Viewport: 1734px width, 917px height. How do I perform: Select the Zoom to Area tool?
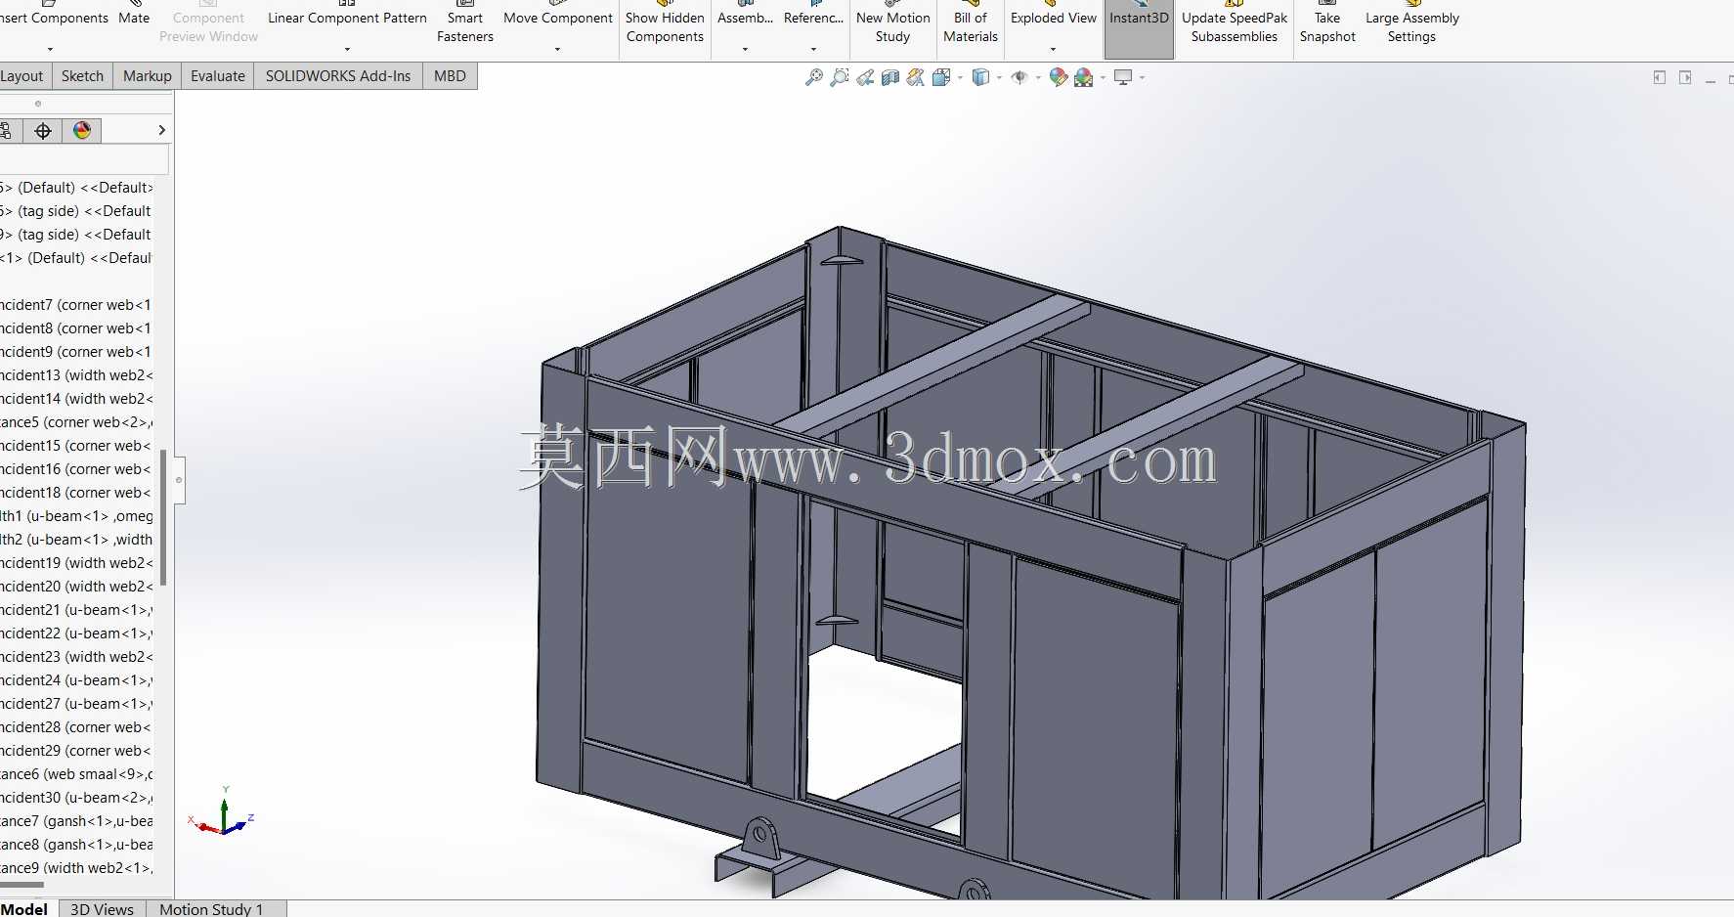(840, 77)
